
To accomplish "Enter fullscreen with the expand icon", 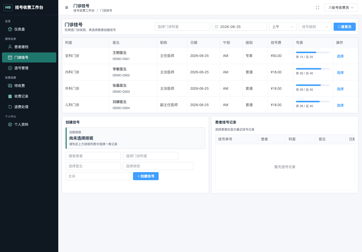I will click(x=318, y=8).
